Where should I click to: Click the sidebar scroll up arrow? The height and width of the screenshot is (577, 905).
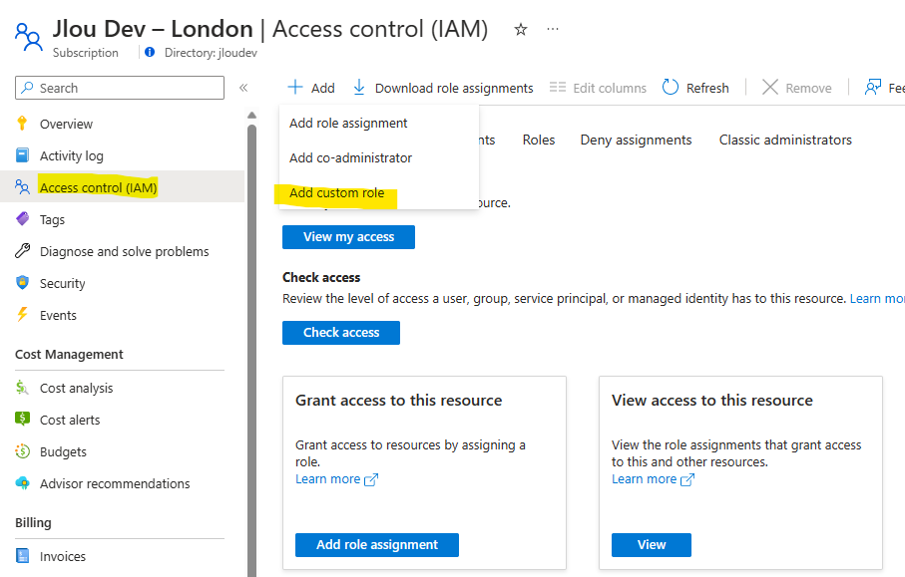[x=251, y=116]
